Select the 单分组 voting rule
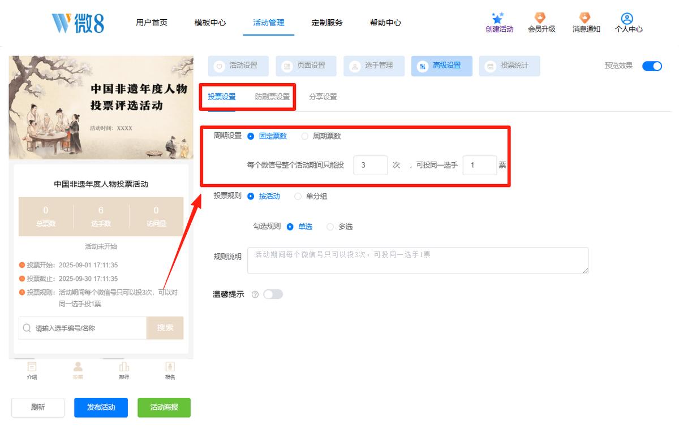 298,196
